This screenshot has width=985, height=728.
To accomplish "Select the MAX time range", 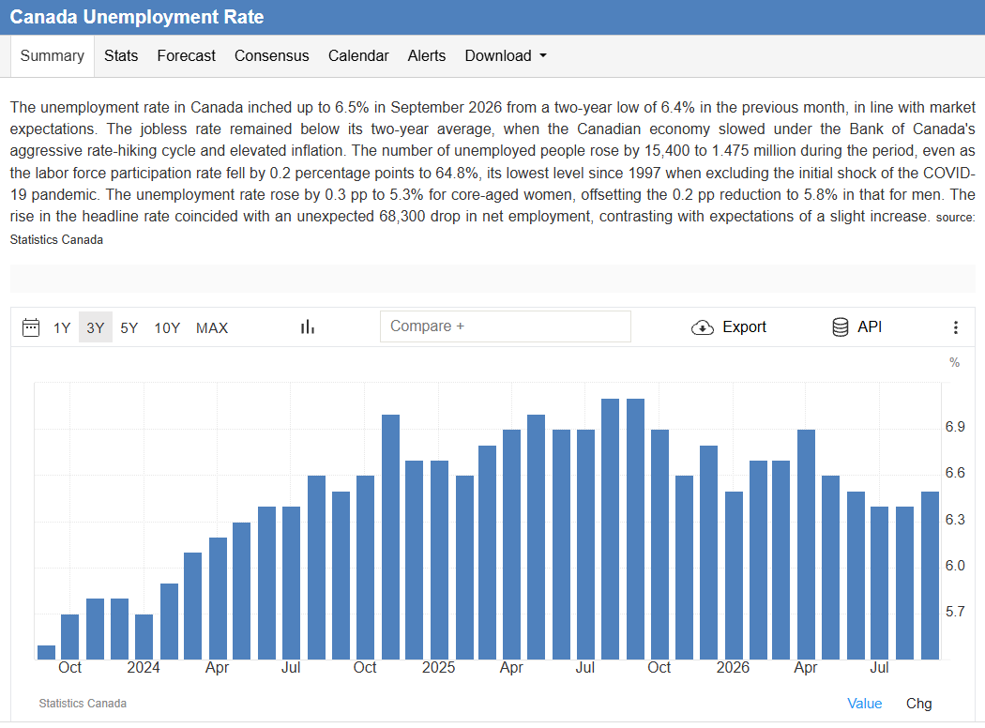I will pyautogui.click(x=212, y=328).
